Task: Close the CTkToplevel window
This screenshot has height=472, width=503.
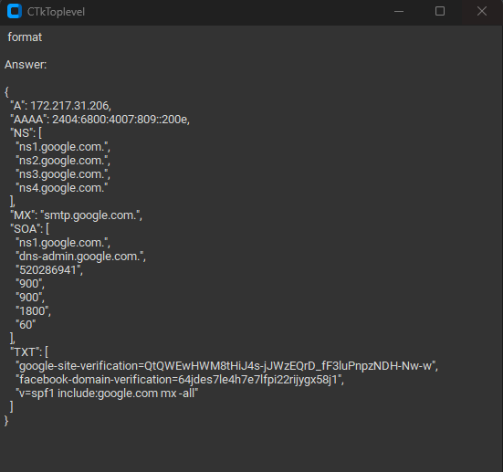Action: pos(481,11)
